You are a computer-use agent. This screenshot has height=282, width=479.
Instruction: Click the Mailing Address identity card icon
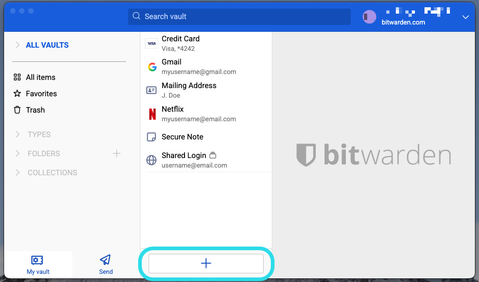[151, 90]
